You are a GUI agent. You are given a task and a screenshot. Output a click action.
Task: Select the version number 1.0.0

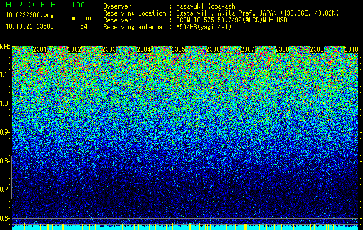coord(78,5)
